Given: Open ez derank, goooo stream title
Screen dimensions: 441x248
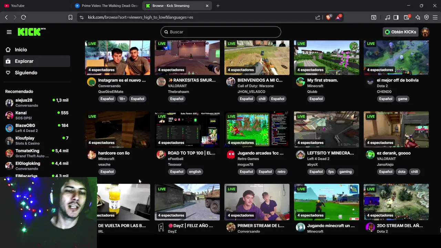Looking at the screenshot, I should [x=394, y=153].
